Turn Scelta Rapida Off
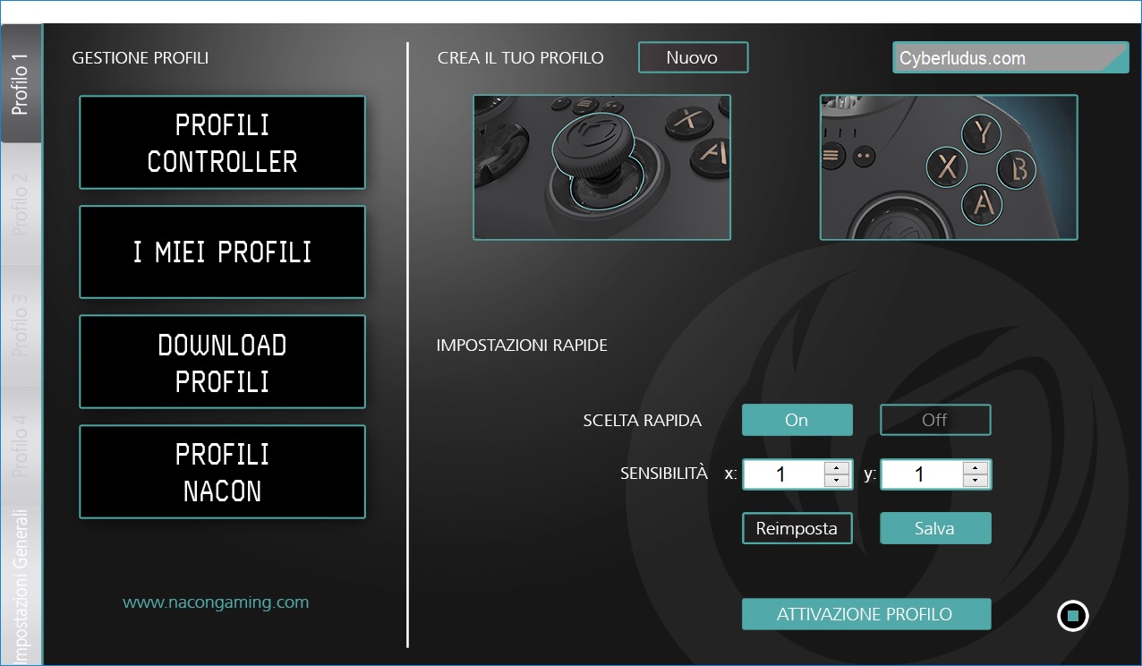The width and height of the screenshot is (1142, 666). click(935, 420)
